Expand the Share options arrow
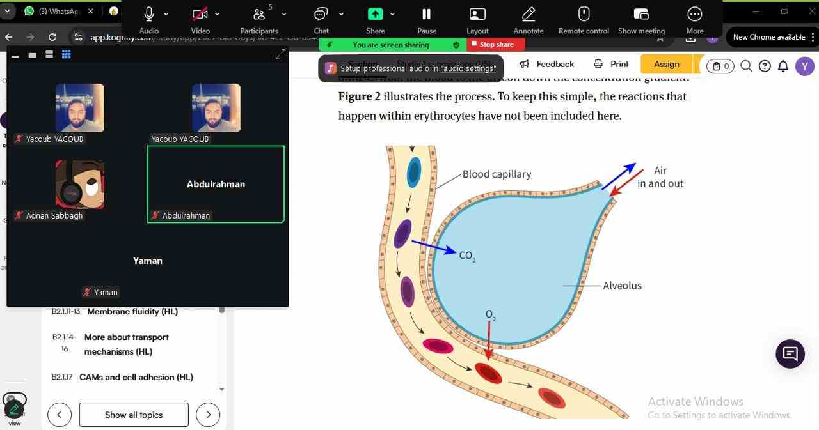 (x=392, y=14)
